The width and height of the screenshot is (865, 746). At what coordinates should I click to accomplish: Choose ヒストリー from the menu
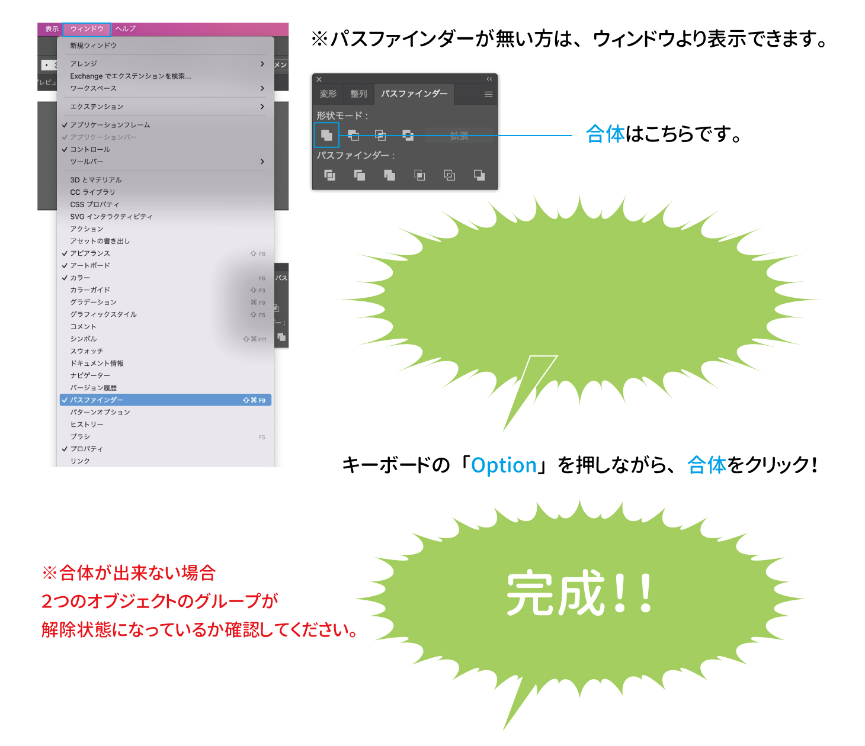coord(165,425)
